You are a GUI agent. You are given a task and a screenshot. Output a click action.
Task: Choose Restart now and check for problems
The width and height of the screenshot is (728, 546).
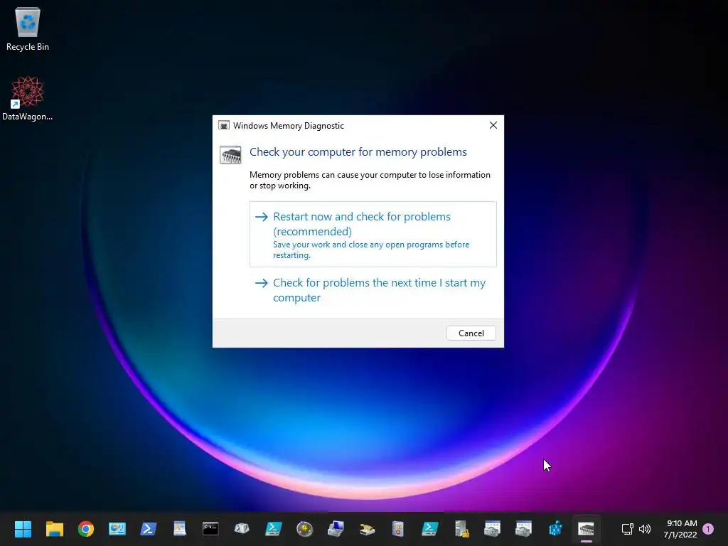[373, 235]
